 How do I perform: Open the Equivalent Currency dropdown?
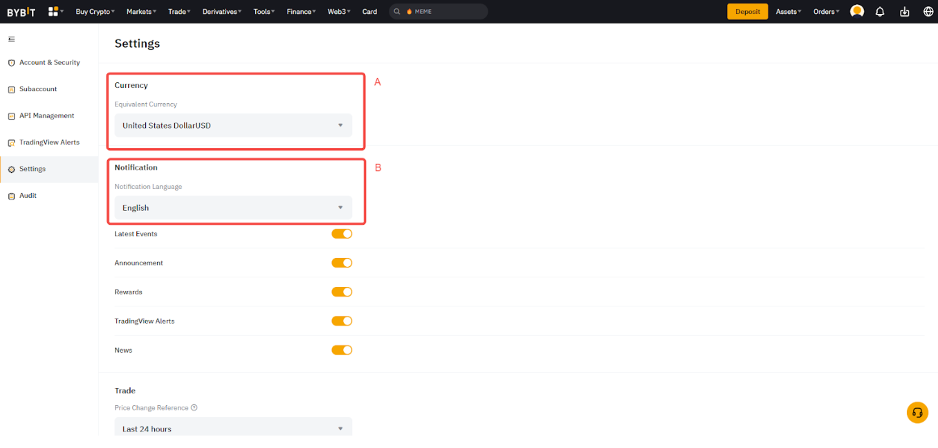pyautogui.click(x=233, y=126)
